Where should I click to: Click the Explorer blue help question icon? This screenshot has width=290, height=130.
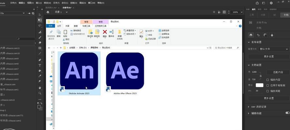(x=240, y=26)
